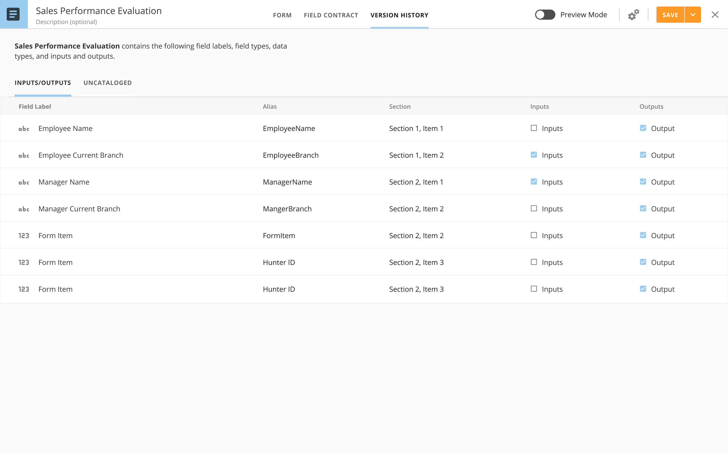The width and height of the screenshot is (728, 455).
Task: Click the SAVE button
Action: pyautogui.click(x=670, y=14)
